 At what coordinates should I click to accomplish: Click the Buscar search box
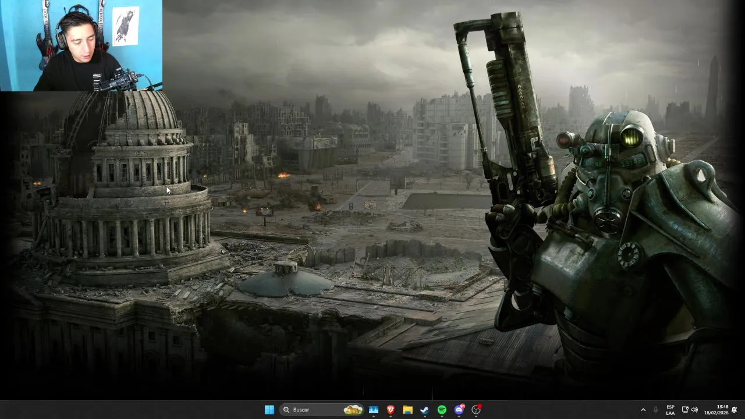(x=322, y=410)
